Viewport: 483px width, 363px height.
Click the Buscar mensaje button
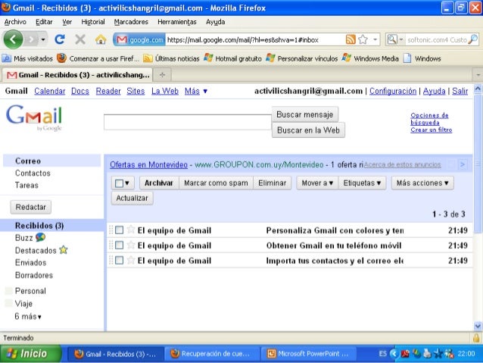tap(305, 114)
